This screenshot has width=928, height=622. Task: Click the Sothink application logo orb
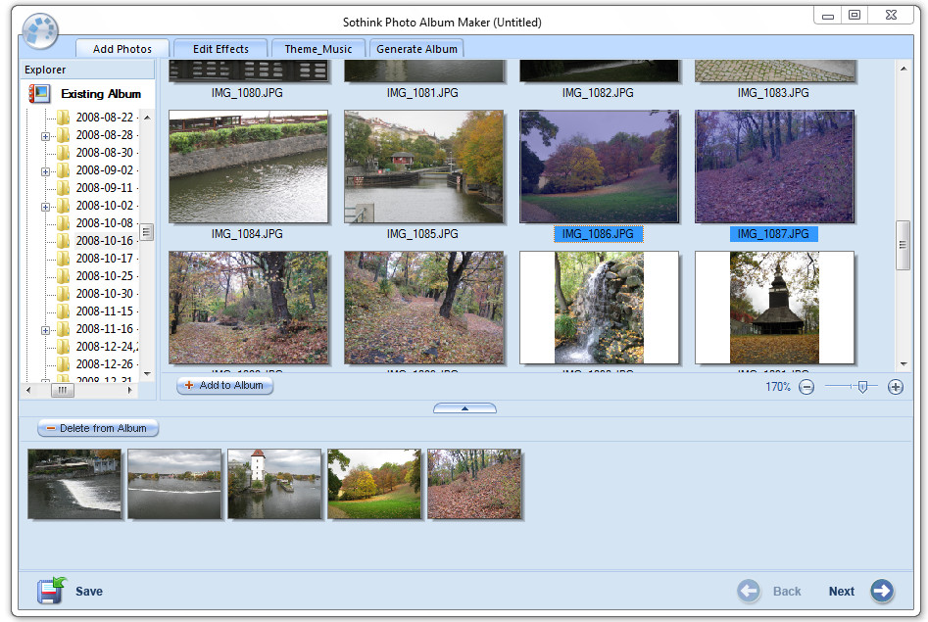[40, 30]
